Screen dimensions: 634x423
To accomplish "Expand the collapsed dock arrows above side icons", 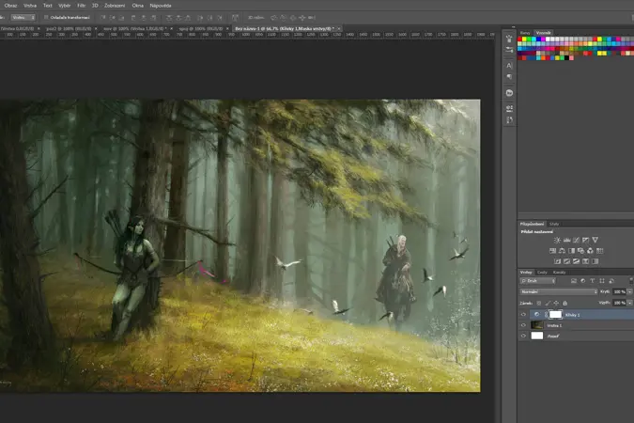I will (x=513, y=27).
